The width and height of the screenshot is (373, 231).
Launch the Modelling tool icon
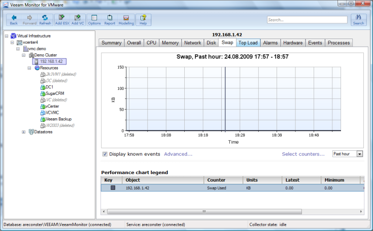[126, 19]
